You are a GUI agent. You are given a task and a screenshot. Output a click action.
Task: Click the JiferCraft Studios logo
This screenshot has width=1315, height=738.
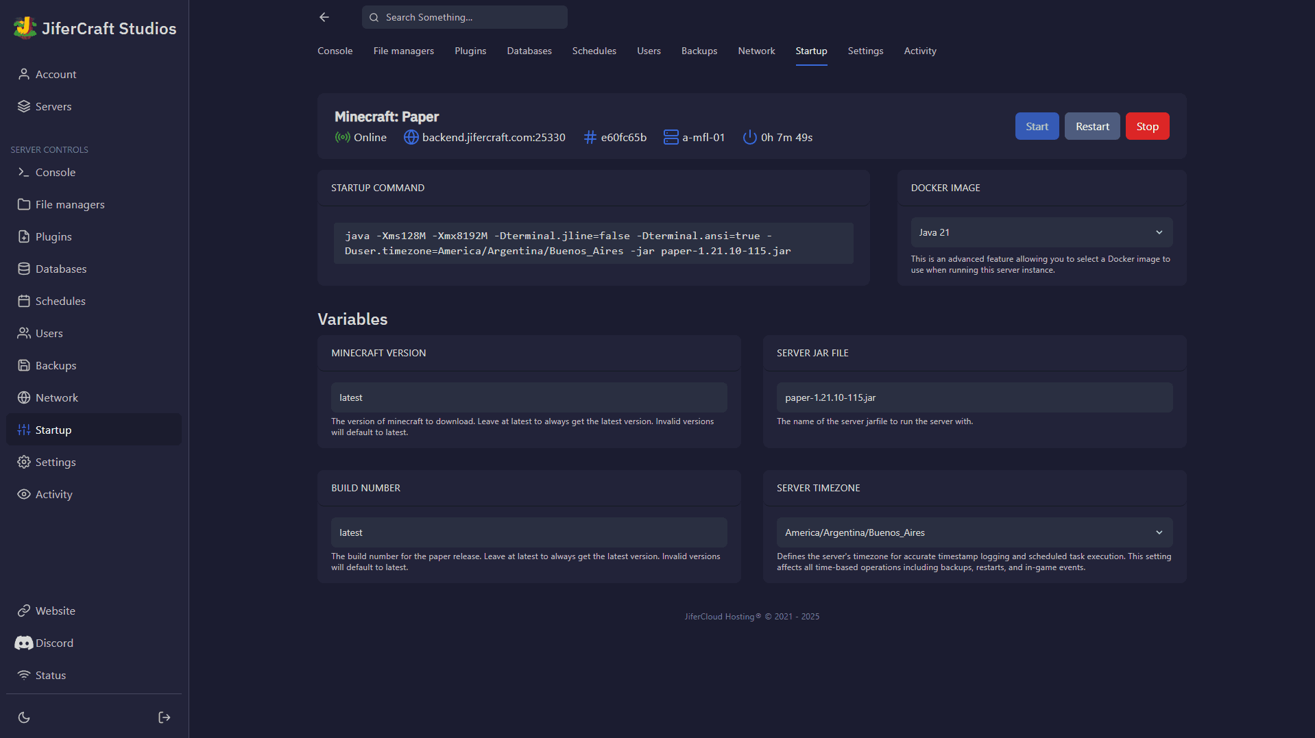25,27
